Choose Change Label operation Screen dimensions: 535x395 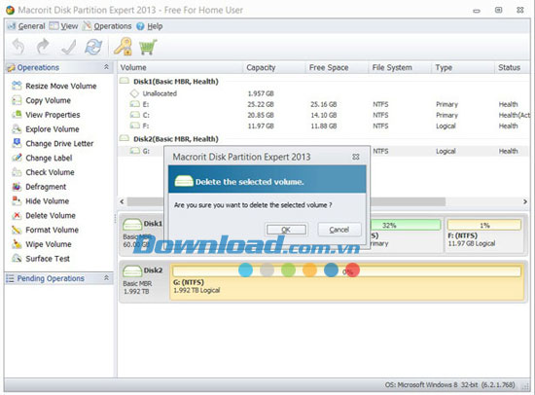pos(42,158)
